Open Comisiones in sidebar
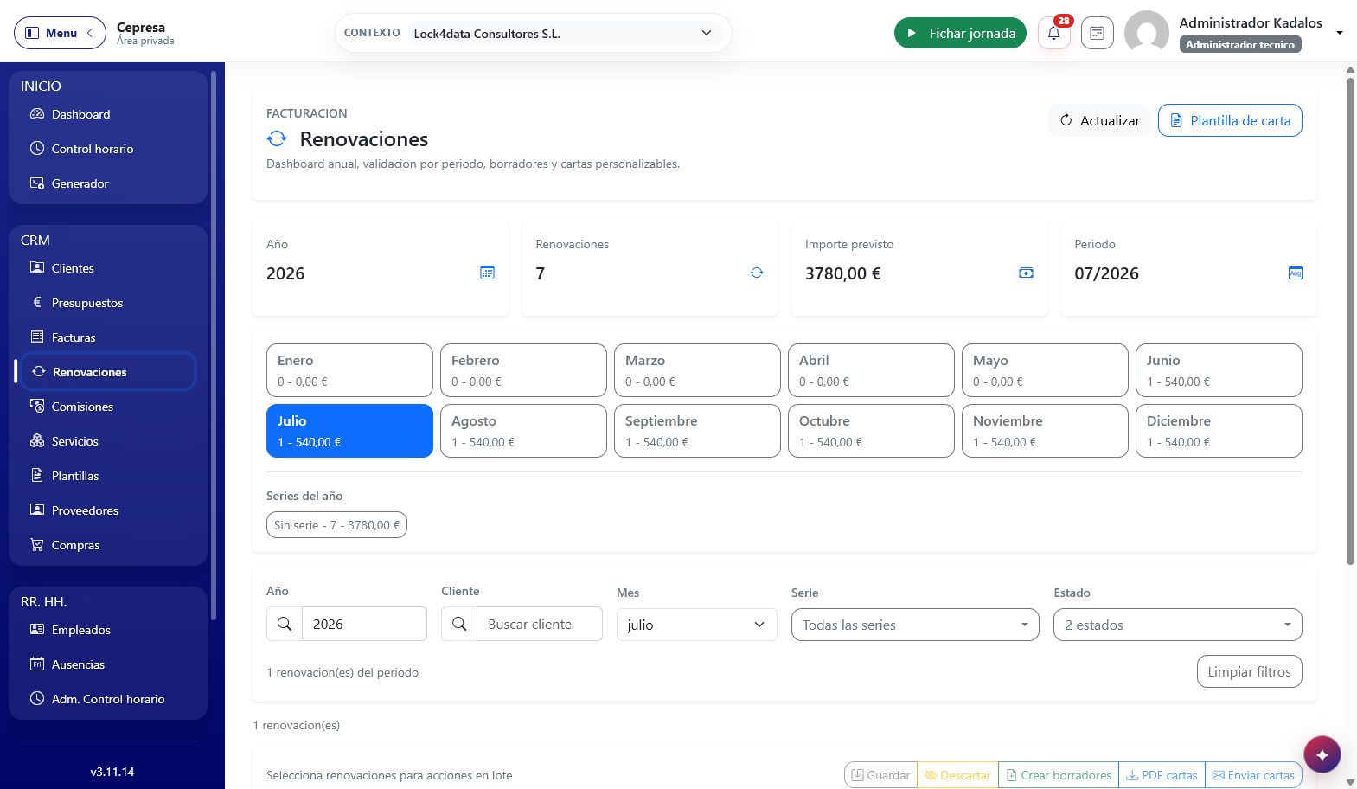Viewport: 1357px width, 789px height. point(107,407)
